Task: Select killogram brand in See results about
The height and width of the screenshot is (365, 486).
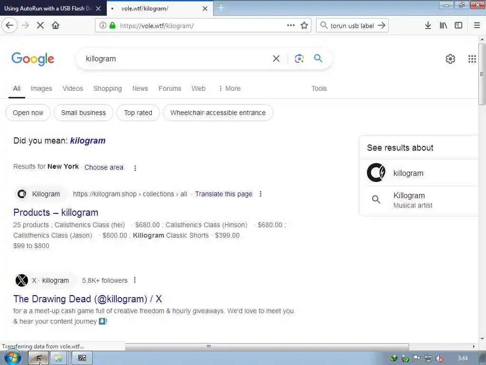Action: point(422,173)
